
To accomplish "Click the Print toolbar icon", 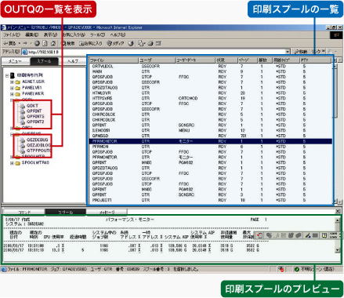I will click(x=150, y=43).
